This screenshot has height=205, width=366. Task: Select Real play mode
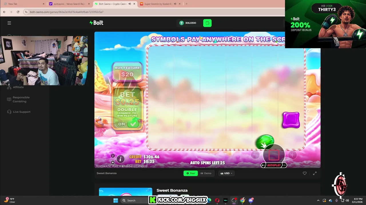[190, 173]
